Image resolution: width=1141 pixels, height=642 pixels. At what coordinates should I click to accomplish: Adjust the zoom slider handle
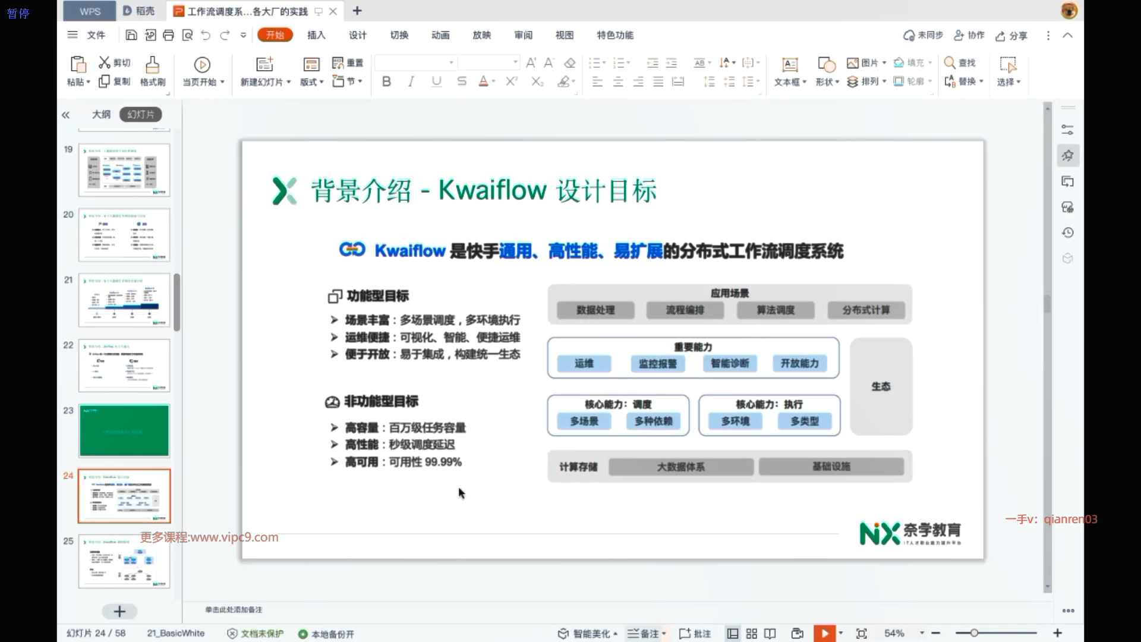coord(974,634)
